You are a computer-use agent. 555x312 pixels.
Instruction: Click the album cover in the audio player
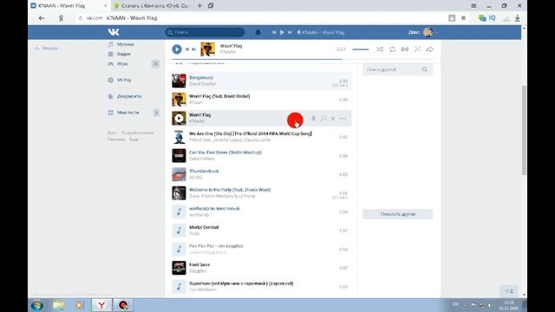(207, 49)
